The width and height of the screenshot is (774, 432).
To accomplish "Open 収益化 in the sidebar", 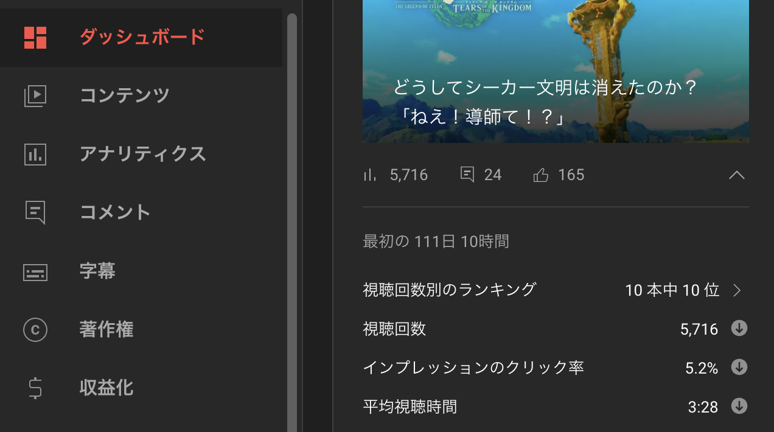I will [141, 388].
